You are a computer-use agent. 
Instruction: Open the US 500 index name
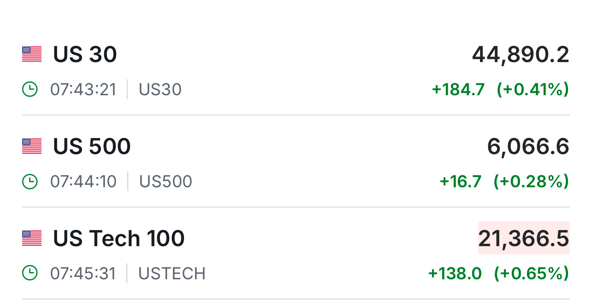click(x=92, y=146)
